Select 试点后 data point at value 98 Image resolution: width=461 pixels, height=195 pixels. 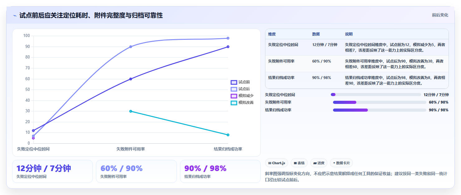(x=228, y=38)
